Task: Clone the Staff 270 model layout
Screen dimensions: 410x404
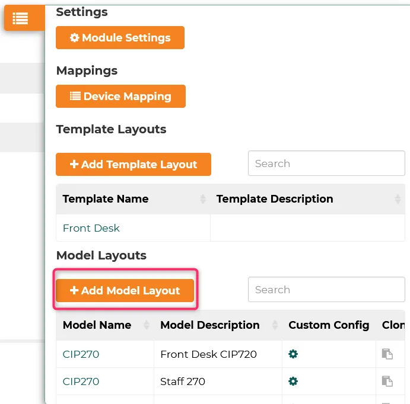Action: tap(387, 381)
